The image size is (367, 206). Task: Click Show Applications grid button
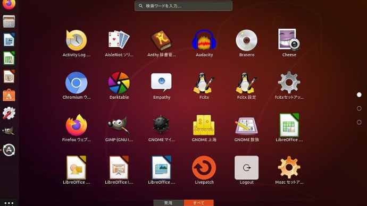click(x=9, y=203)
